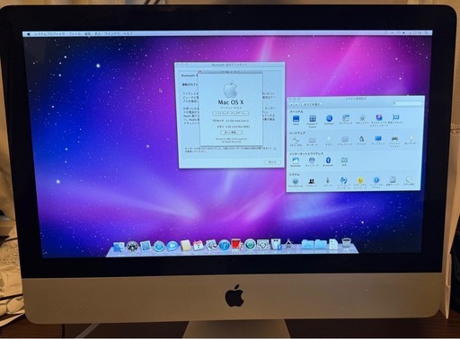Screen dimensions: 460x339
Task: Open the MobileMe preference pane
Action: pos(296,162)
